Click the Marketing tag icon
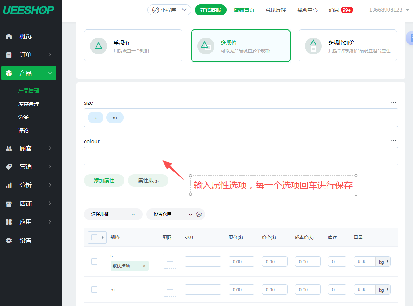The width and height of the screenshot is (413, 306). click(9, 167)
